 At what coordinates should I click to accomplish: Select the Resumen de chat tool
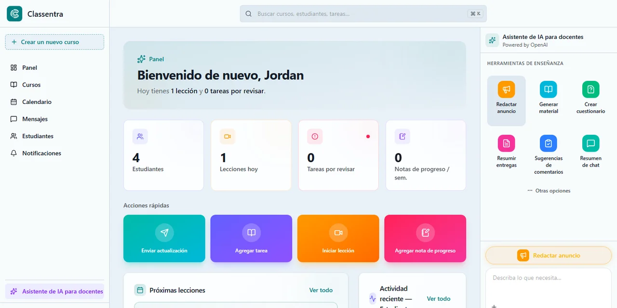(x=590, y=154)
